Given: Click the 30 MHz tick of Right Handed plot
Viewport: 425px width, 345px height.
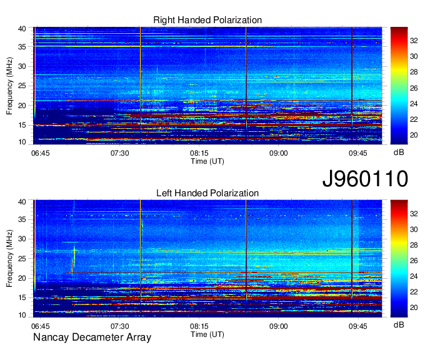Looking at the screenshot, I should coord(22,66).
